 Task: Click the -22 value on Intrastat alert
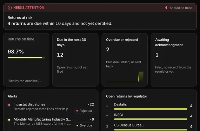(x=91, y=104)
